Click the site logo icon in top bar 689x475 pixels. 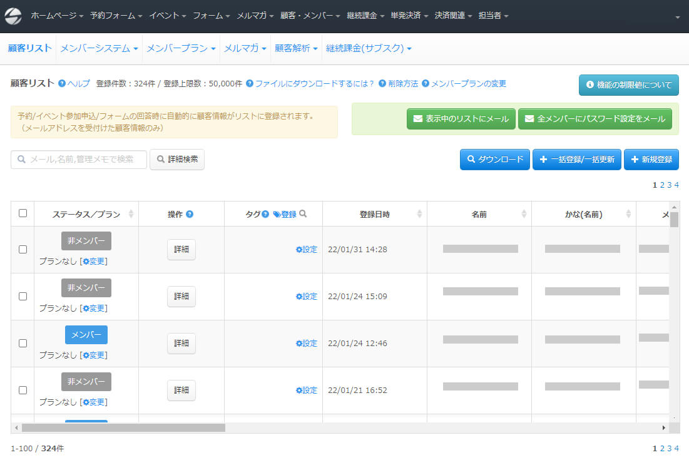point(13,16)
